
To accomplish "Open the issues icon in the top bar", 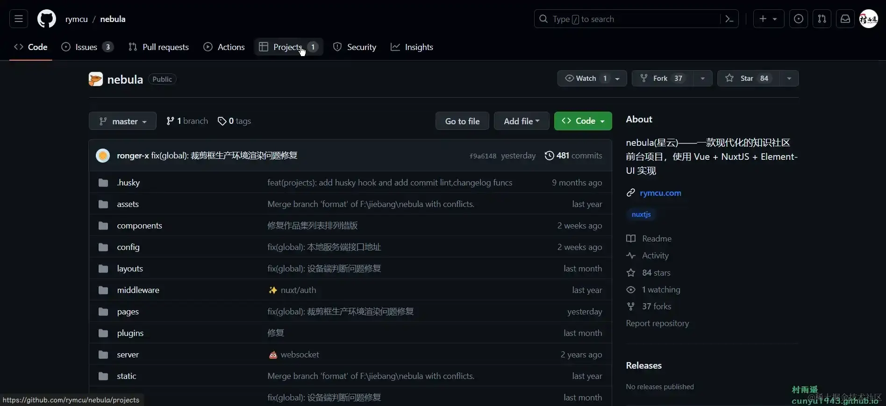I will (799, 19).
